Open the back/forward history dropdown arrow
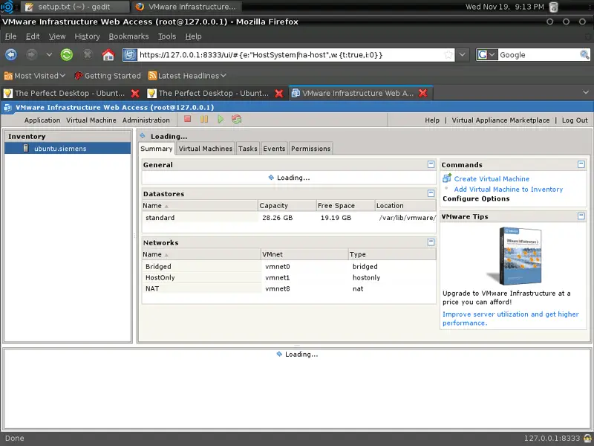 49,54
